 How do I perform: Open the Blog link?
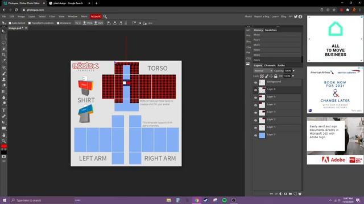click(283, 16)
